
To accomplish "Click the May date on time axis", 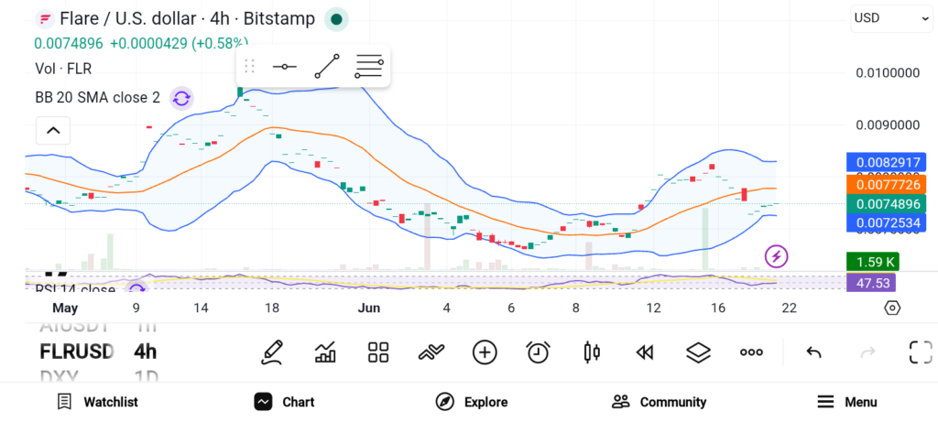I will point(65,308).
